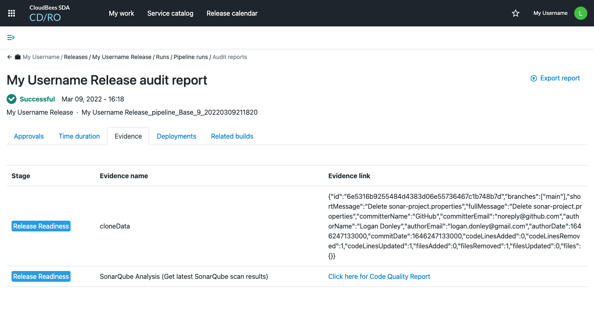Viewport: 594px width, 330px height.
Task: Open the Release calendar menu item
Action: coord(232,13)
